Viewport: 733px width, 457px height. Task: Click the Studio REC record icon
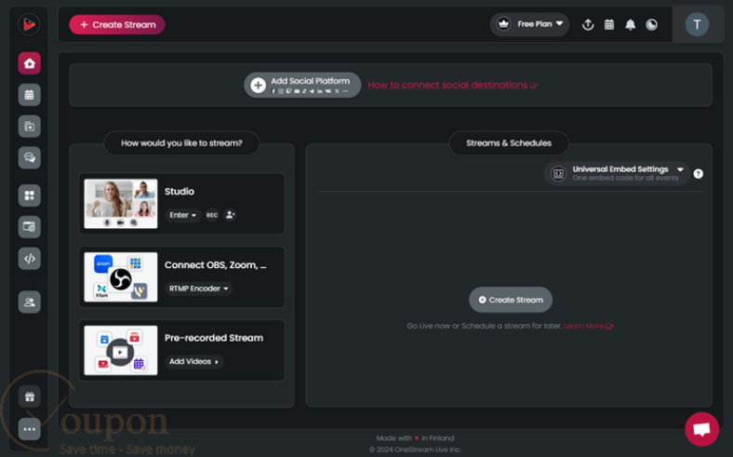(x=212, y=215)
